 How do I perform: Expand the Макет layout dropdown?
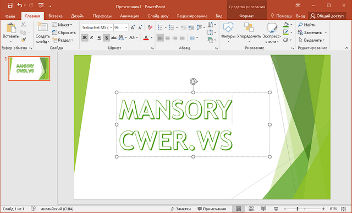(x=62, y=25)
